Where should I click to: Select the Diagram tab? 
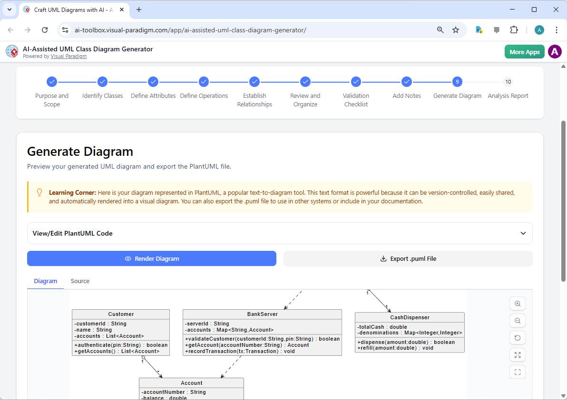click(45, 281)
